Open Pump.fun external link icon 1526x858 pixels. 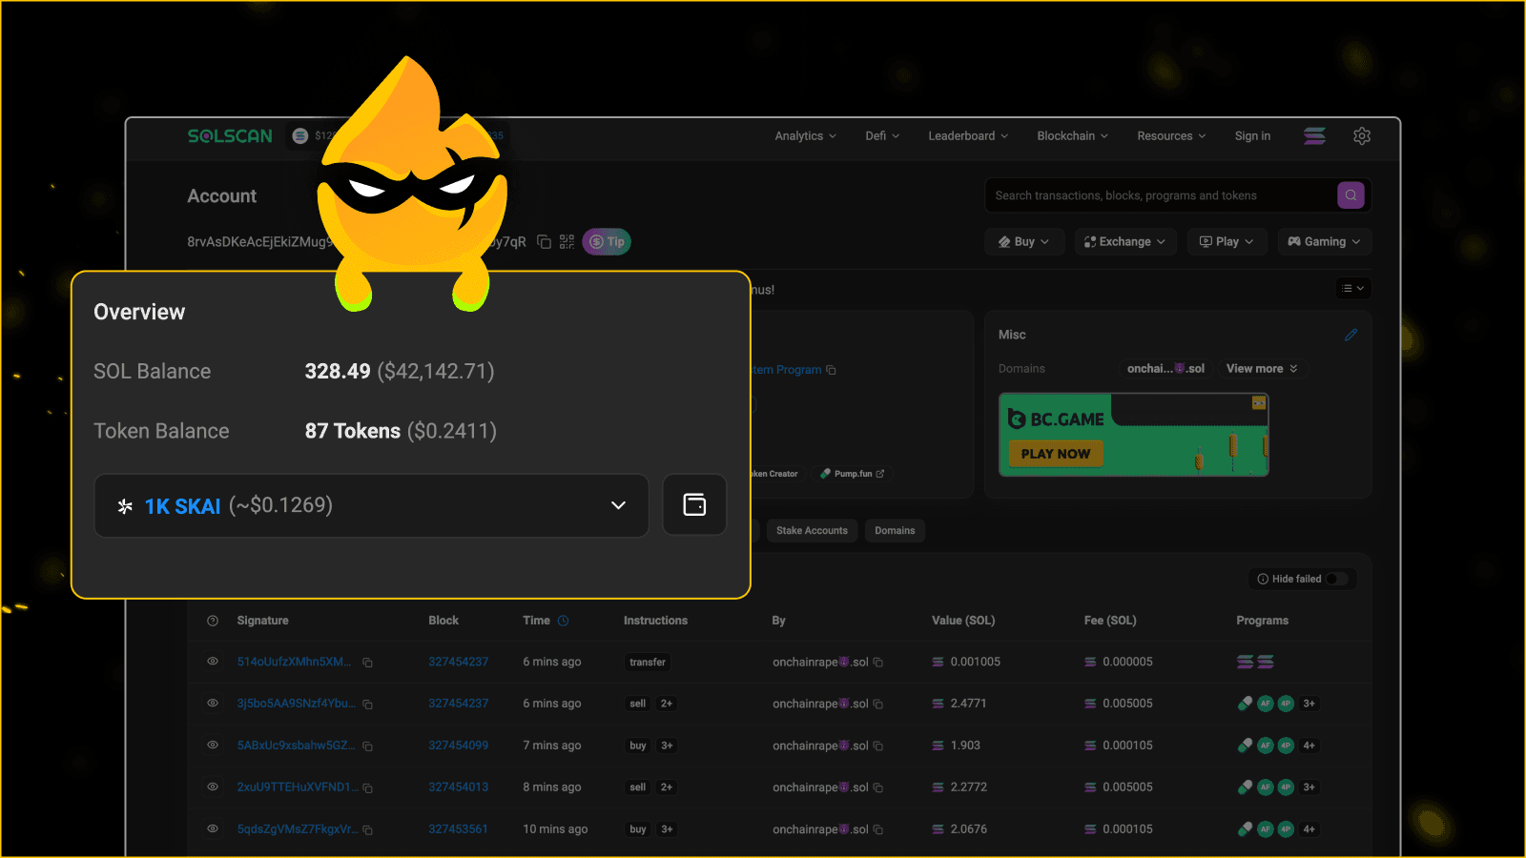tap(880, 474)
